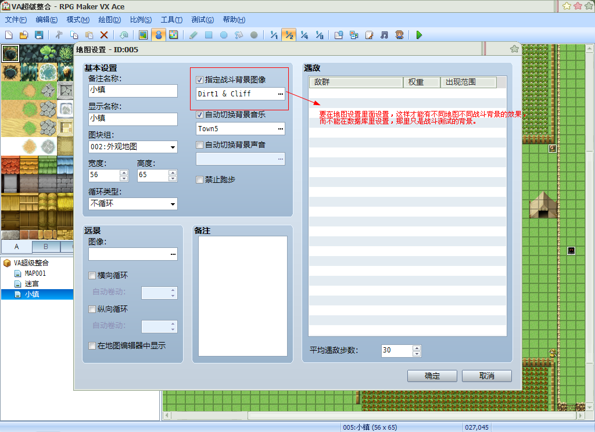Click the Paste clipboard icon
This screenshot has width=595, height=432.
coord(89,35)
